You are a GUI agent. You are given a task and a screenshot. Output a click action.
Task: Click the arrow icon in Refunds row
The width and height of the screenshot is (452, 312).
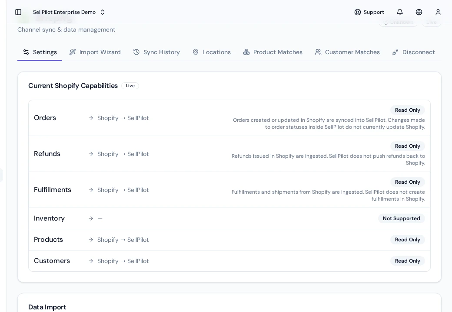(x=91, y=154)
